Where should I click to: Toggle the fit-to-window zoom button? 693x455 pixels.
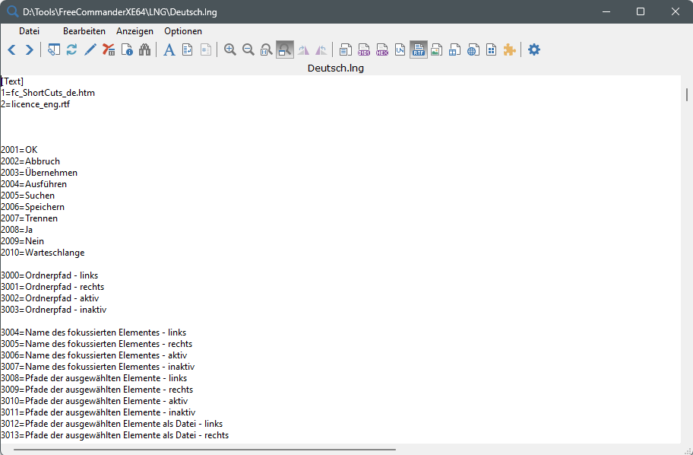point(285,50)
